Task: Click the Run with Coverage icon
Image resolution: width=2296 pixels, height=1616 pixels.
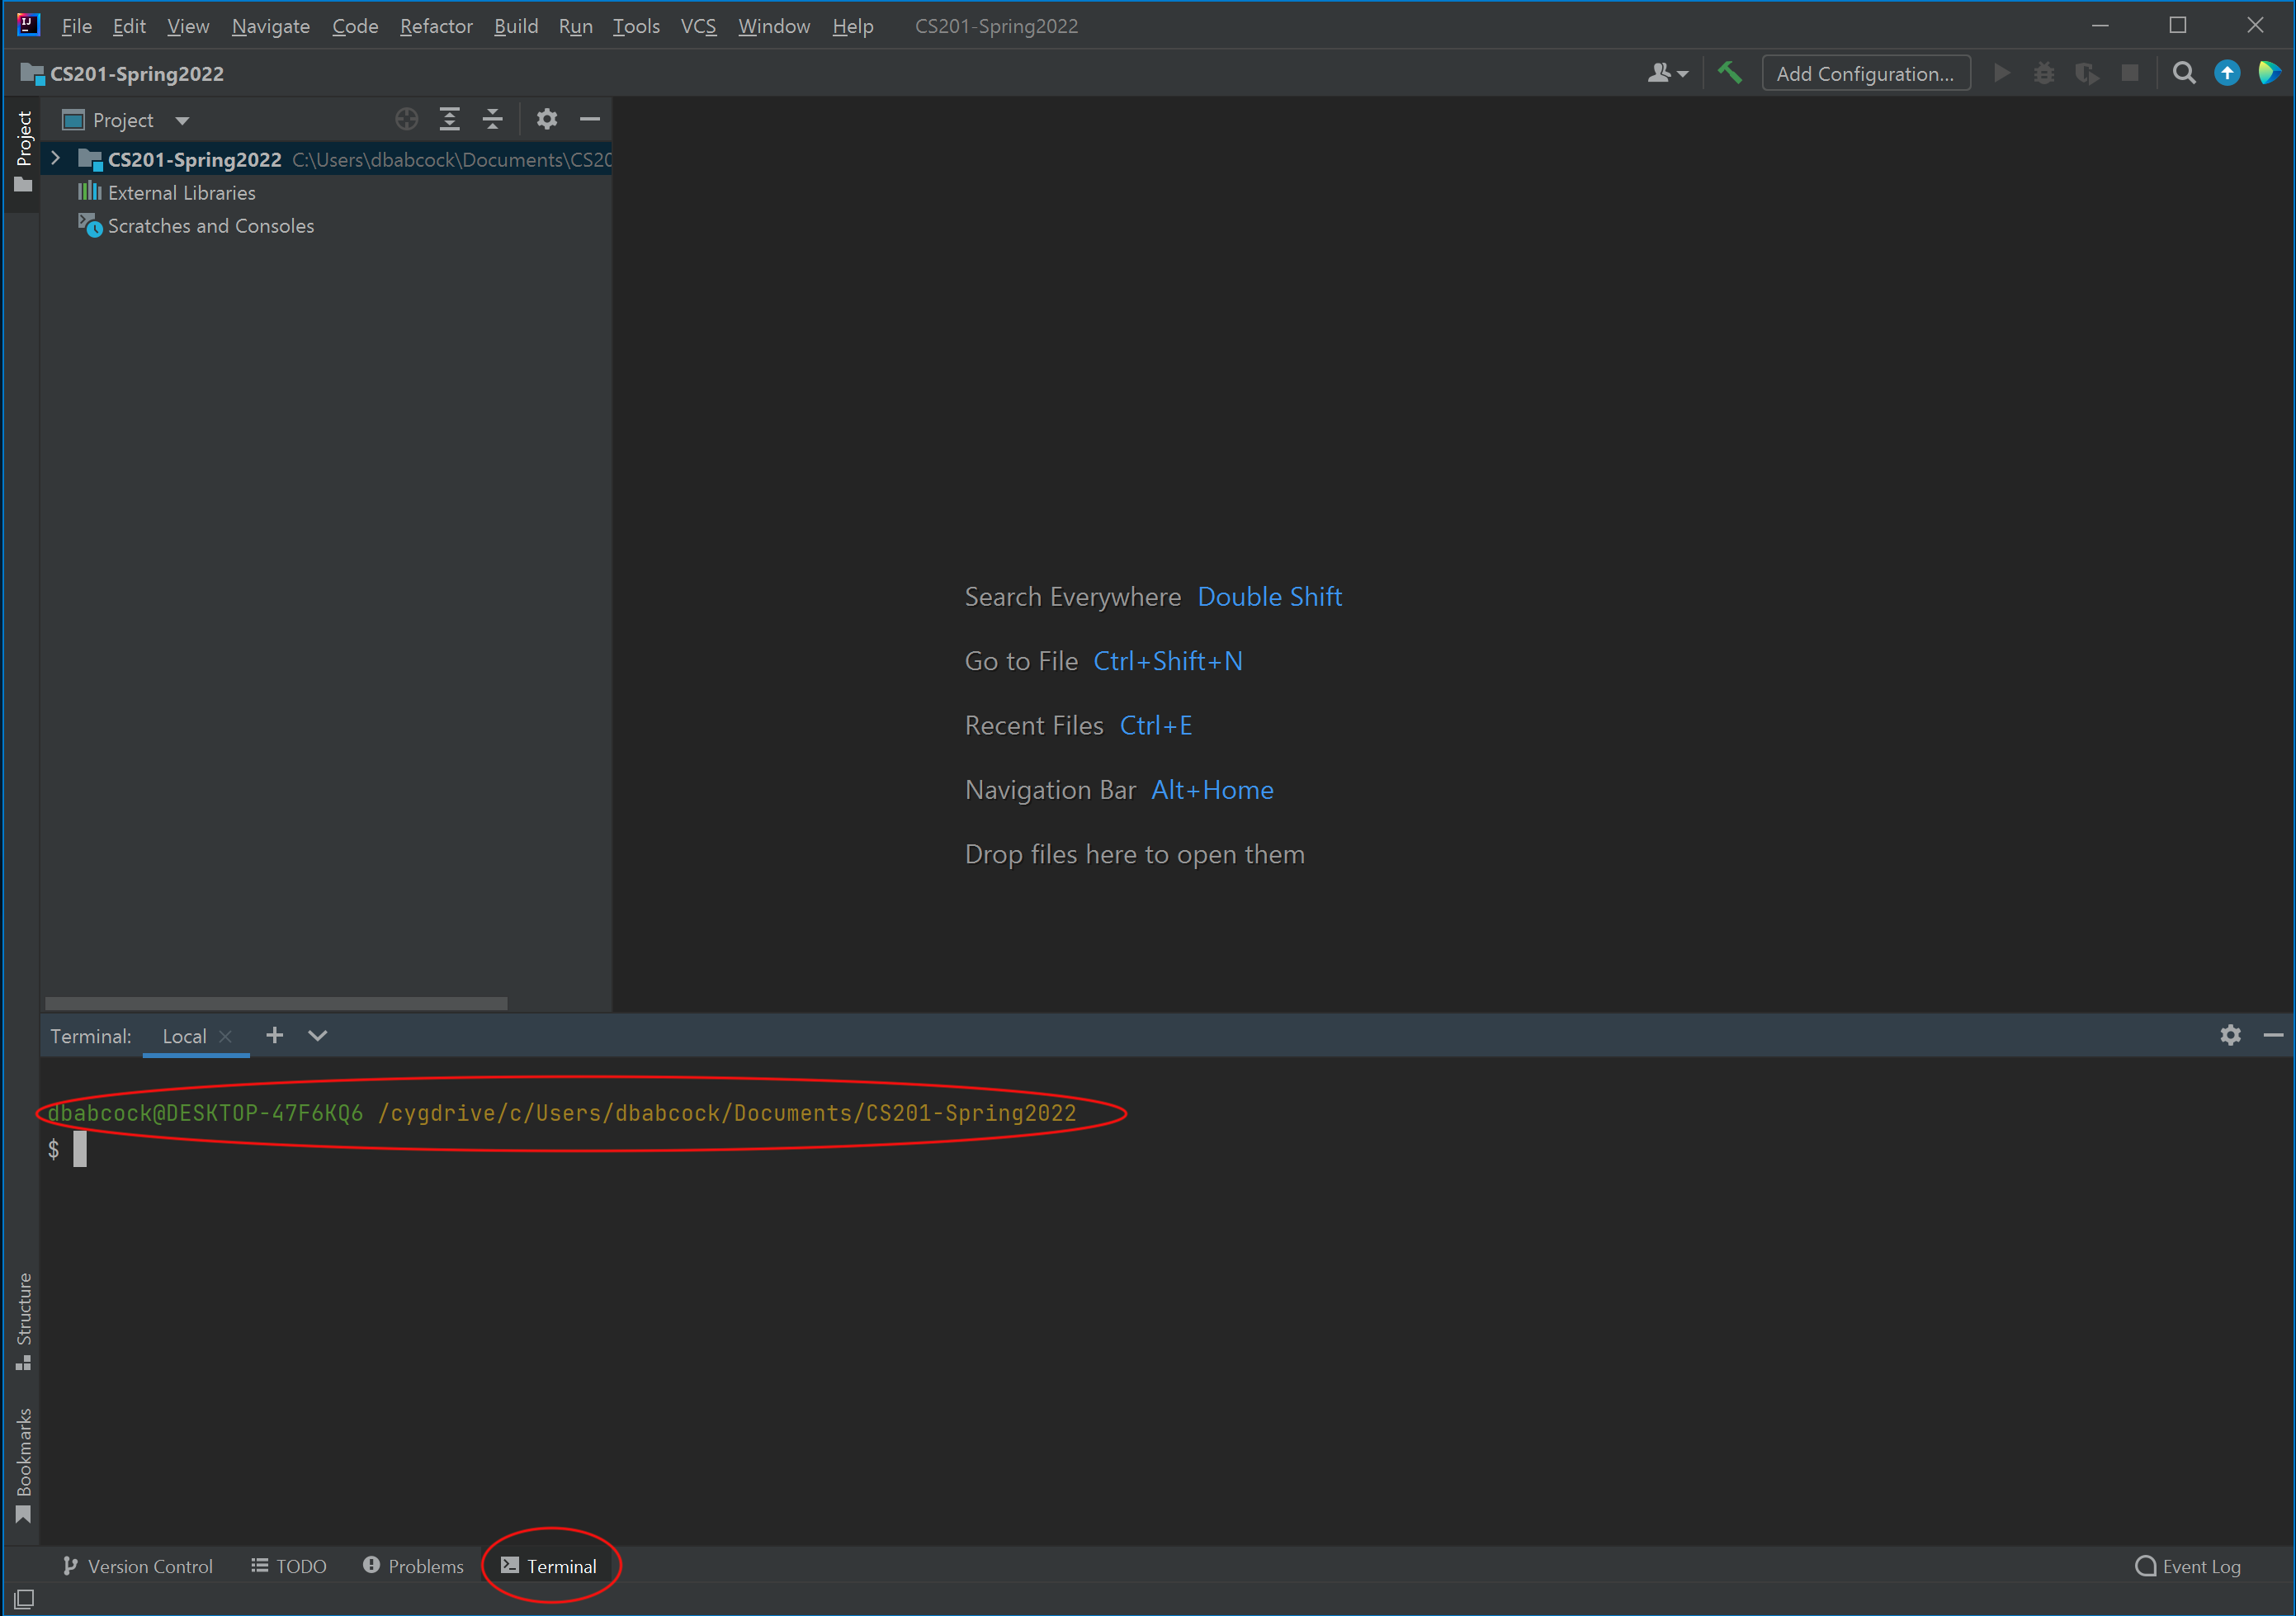Action: pyautogui.click(x=2088, y=72)
